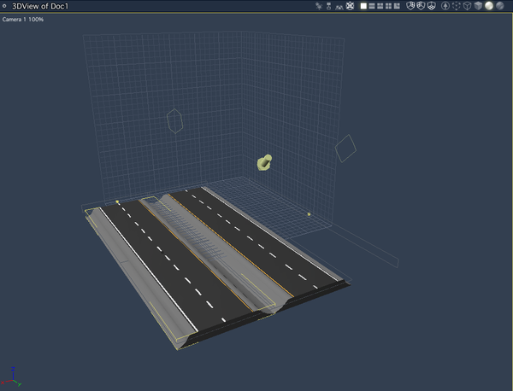Click the satellite-shaped icon in the toolbar
513x391 pixels.
319,6
